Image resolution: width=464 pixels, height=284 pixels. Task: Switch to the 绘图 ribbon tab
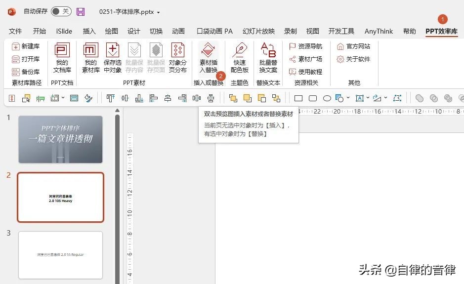(x=112, y=31)
